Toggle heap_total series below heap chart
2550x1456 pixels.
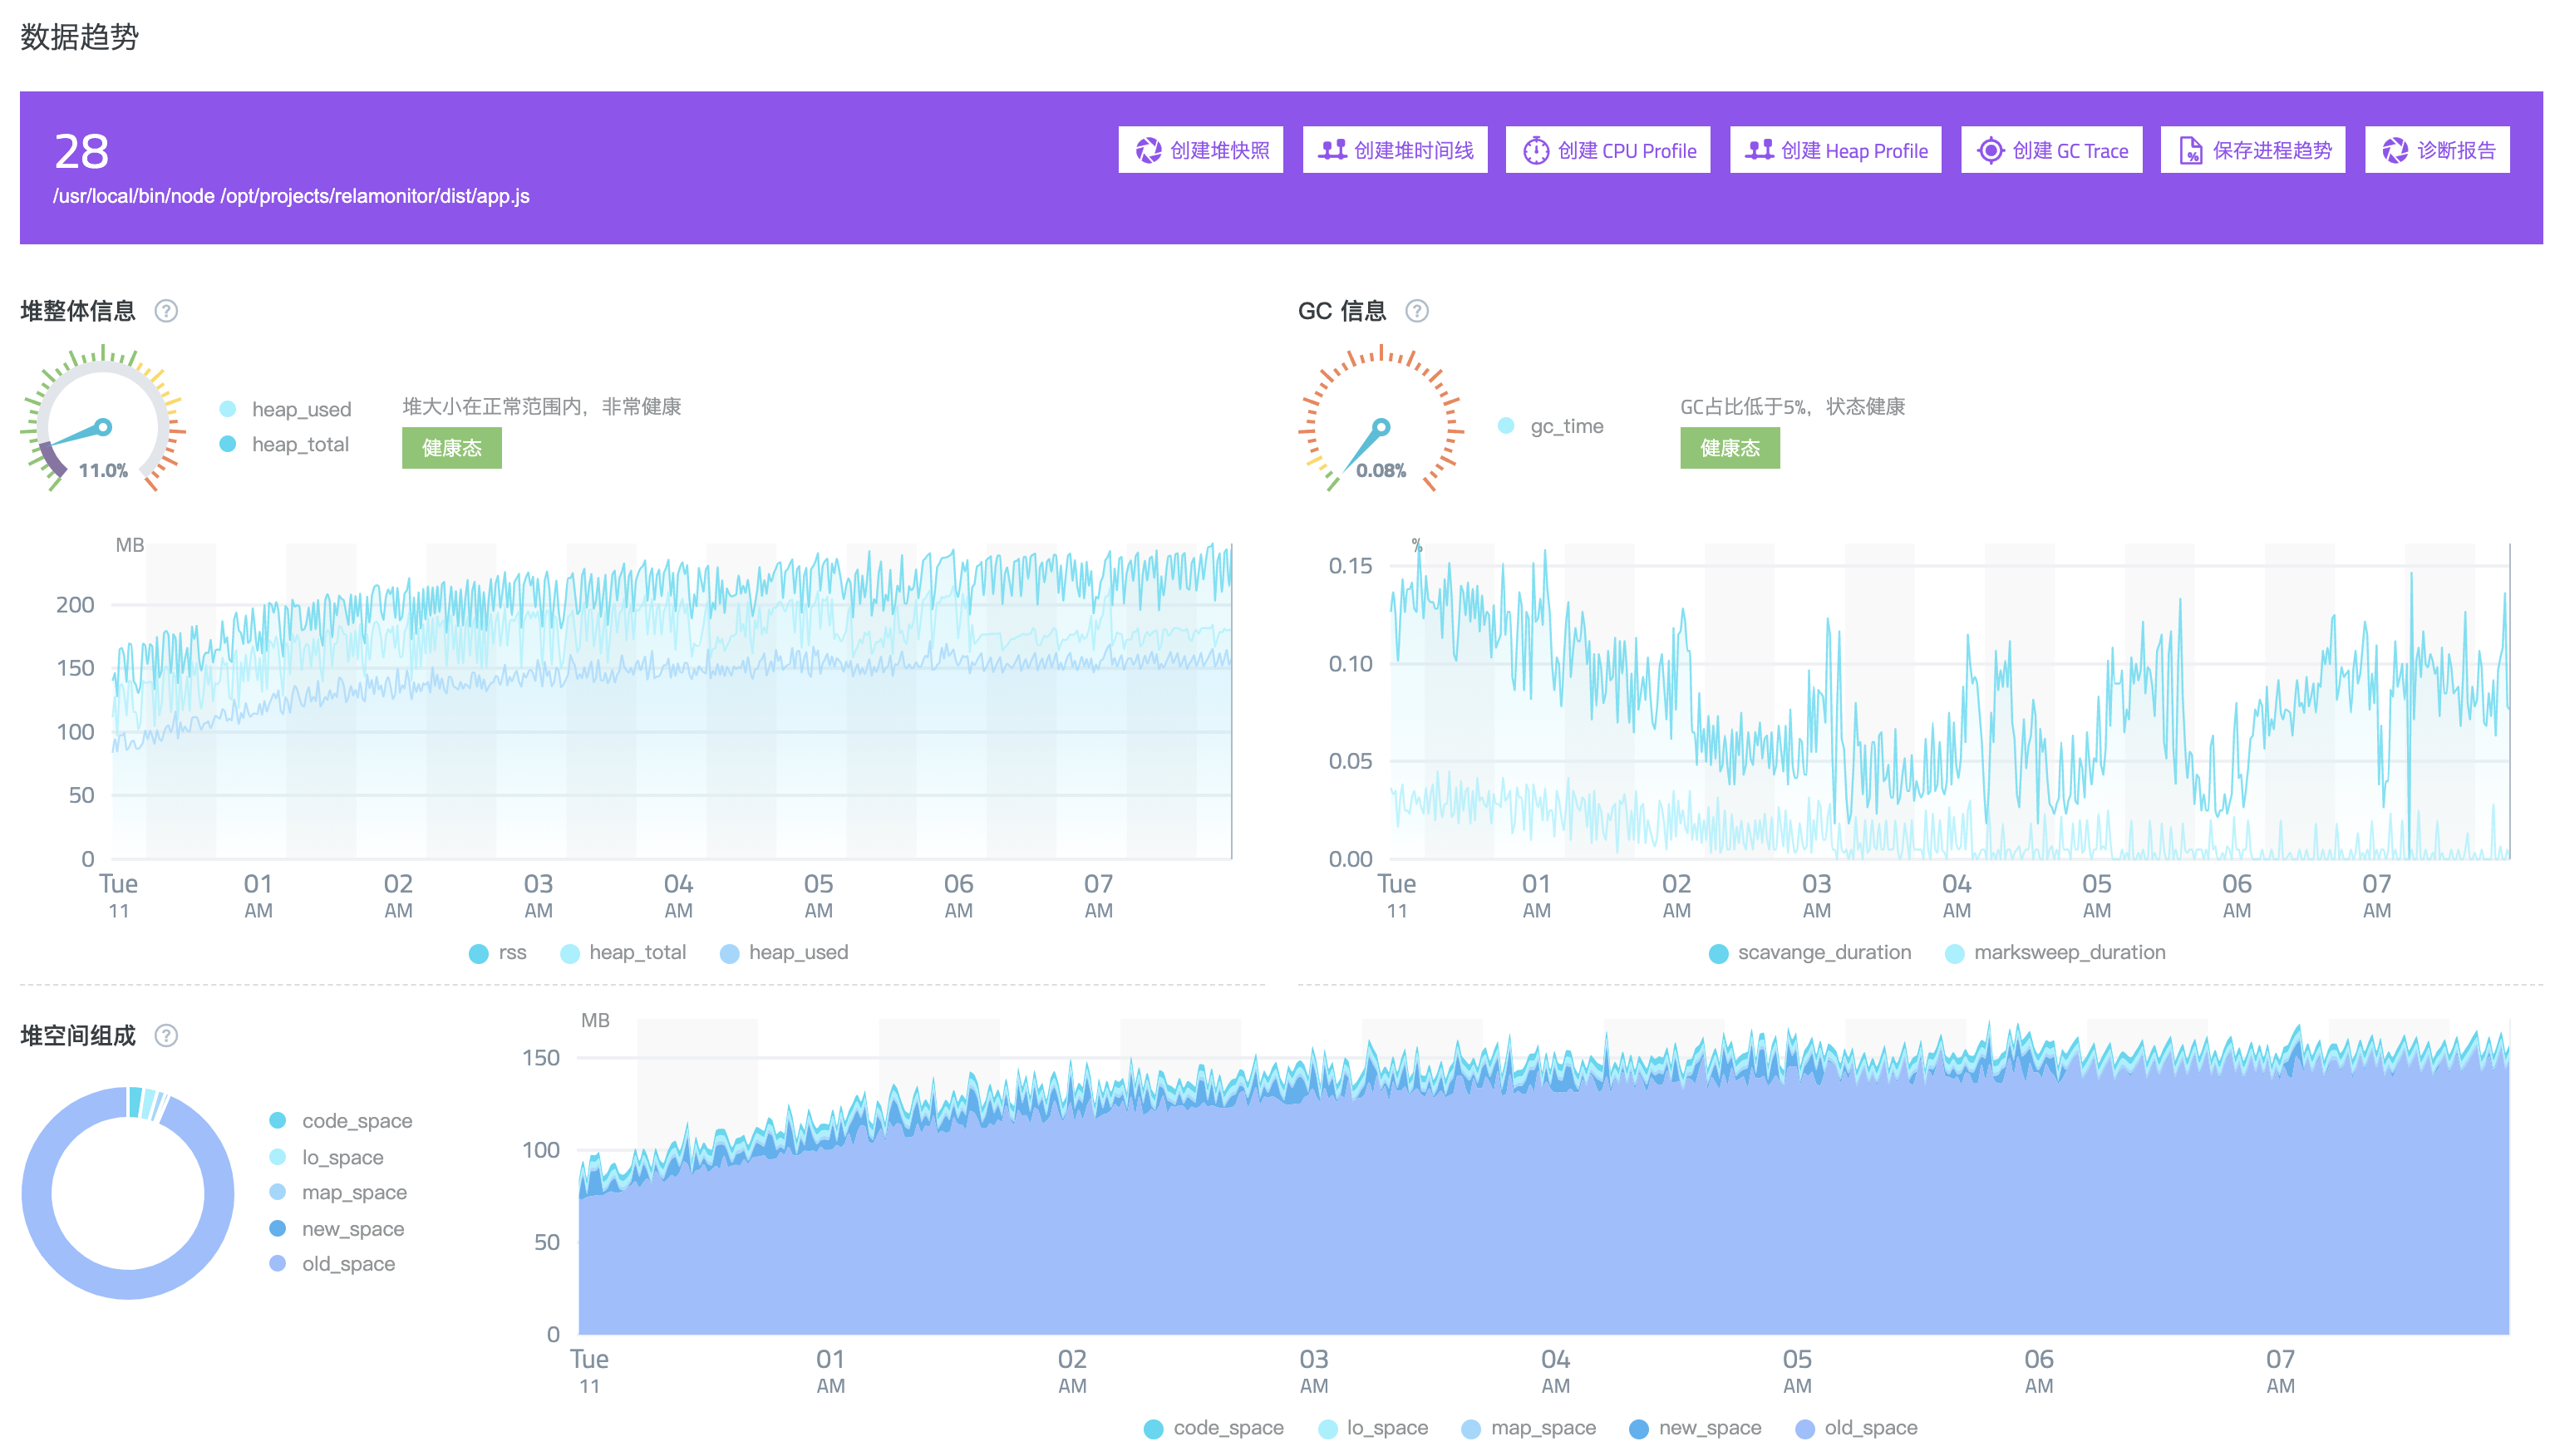tap(623, 952)
